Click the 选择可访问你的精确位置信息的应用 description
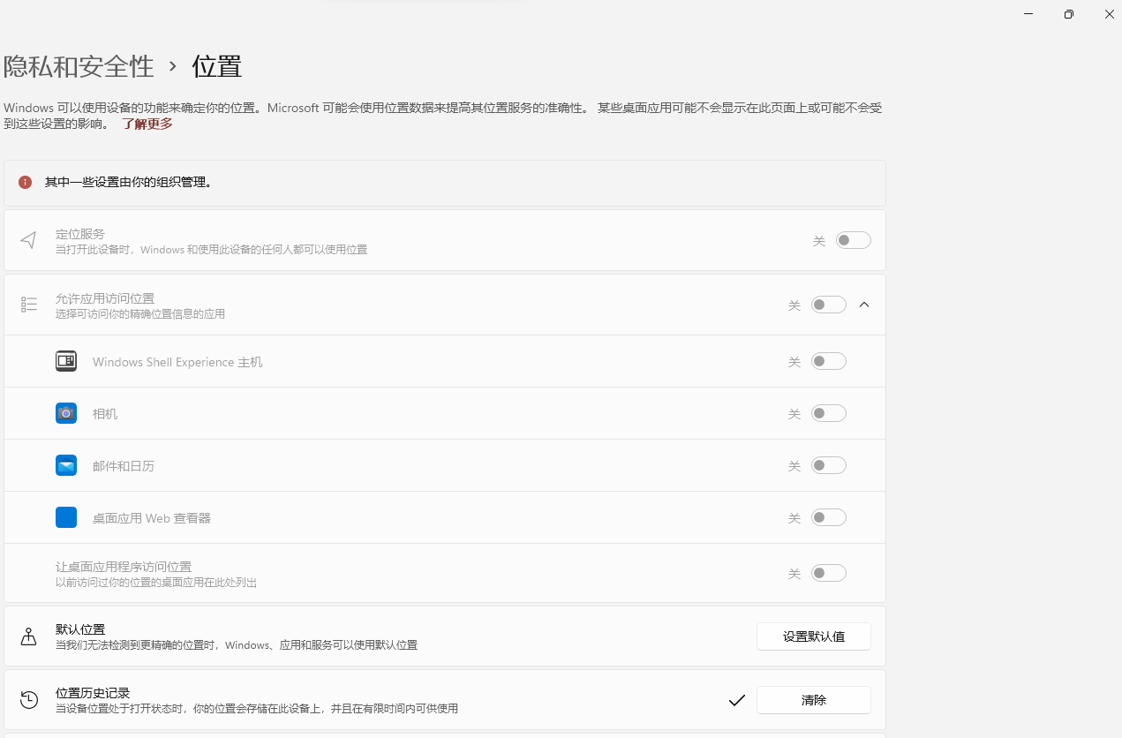The width and height of the screenshot is (1122, 738). pos(140,313)
